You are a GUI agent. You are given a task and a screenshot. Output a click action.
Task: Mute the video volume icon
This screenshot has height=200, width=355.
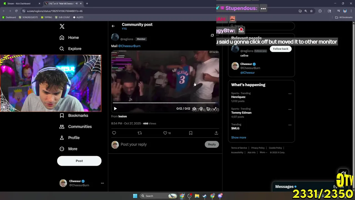(194, 109)
